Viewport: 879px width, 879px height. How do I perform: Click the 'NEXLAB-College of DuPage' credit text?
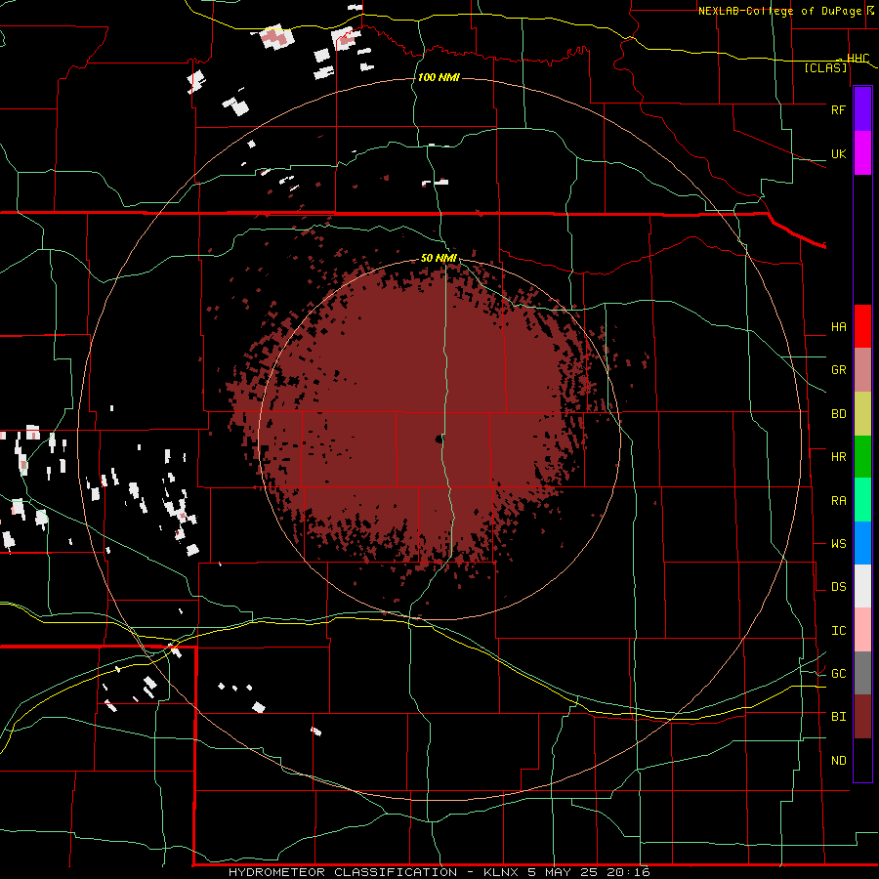(779, 11)
